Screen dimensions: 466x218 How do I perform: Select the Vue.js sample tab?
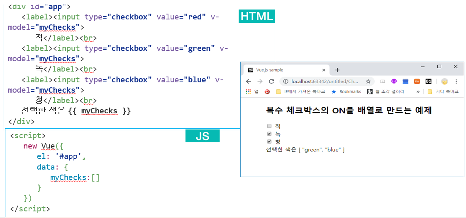click(286, 70)
